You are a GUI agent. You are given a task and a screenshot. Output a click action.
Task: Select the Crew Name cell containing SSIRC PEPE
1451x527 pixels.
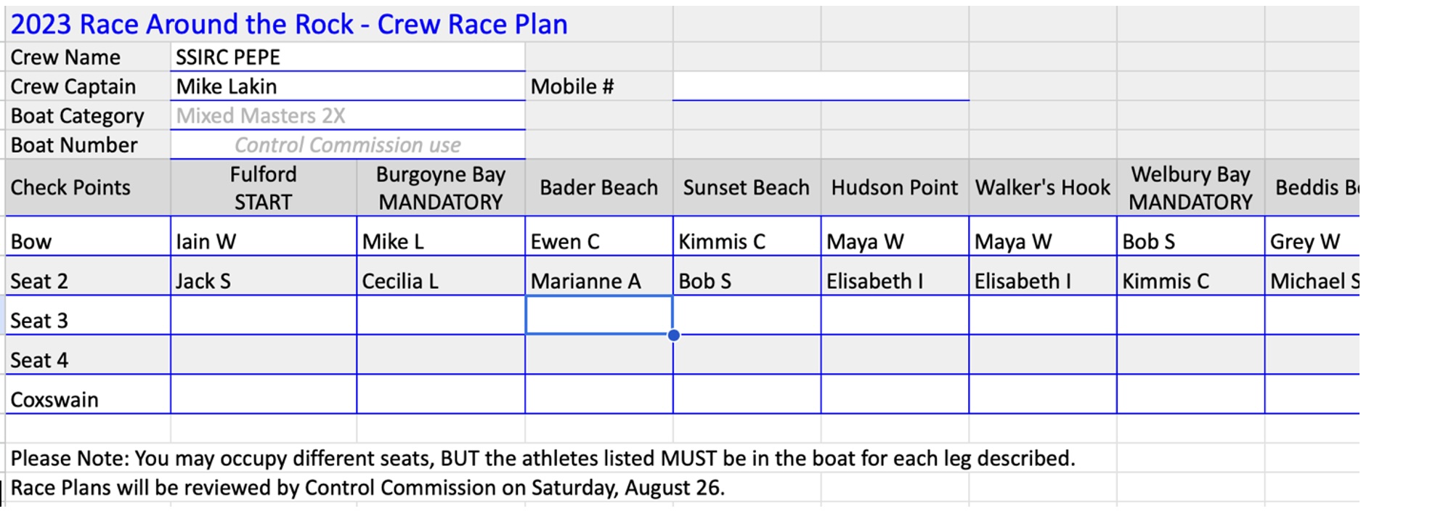348,57
